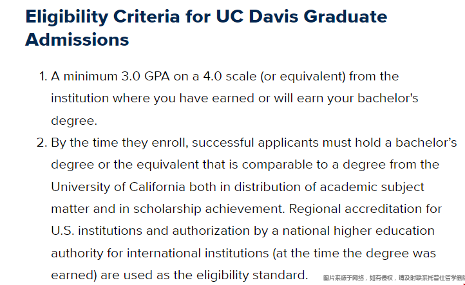
Task: Click the Chinese watermark text at bottom right
Action: tap(394, 278)
